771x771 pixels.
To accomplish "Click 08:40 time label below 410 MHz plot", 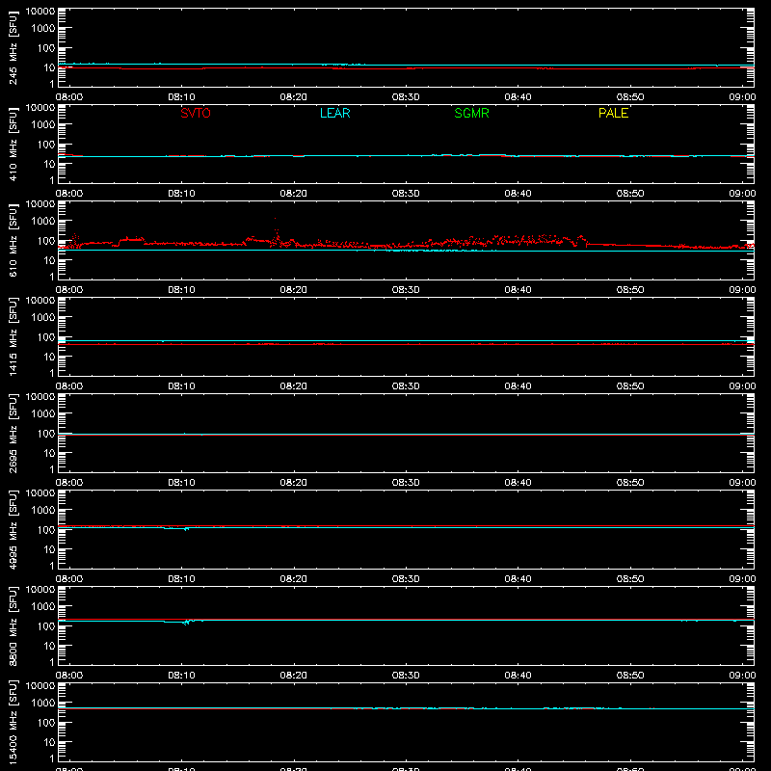I will (x=518, y=194).
